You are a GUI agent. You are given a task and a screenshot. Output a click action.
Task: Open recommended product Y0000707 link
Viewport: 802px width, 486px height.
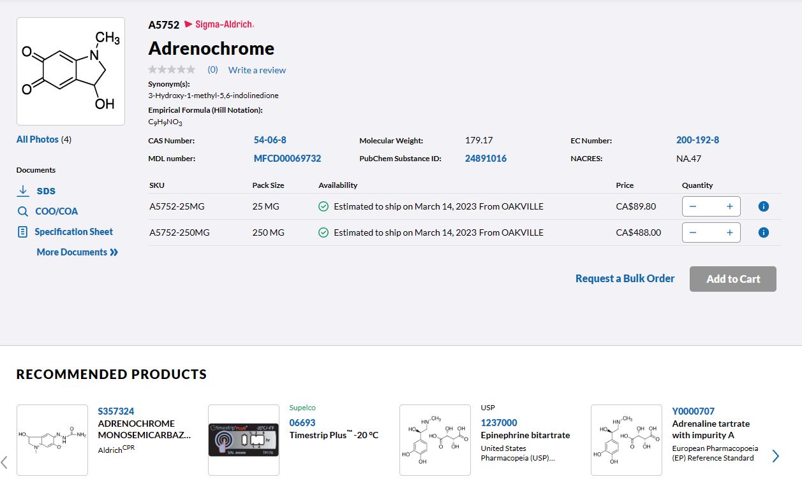[x=694, y=411]
